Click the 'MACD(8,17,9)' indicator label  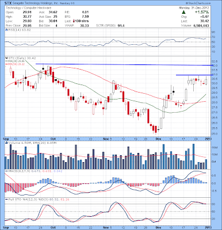tap(20, 171)
